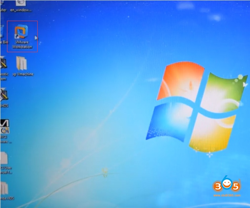Viewport: 250px width, 208px height.
Task: Select the en_window... desktop icon
Action: coord(21,6)
